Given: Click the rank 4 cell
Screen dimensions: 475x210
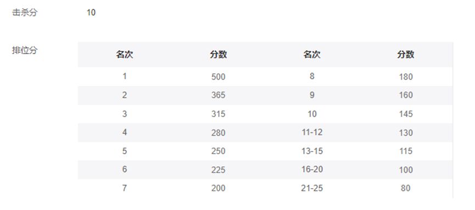Looking at the screenshot, I should click(125, 132).
